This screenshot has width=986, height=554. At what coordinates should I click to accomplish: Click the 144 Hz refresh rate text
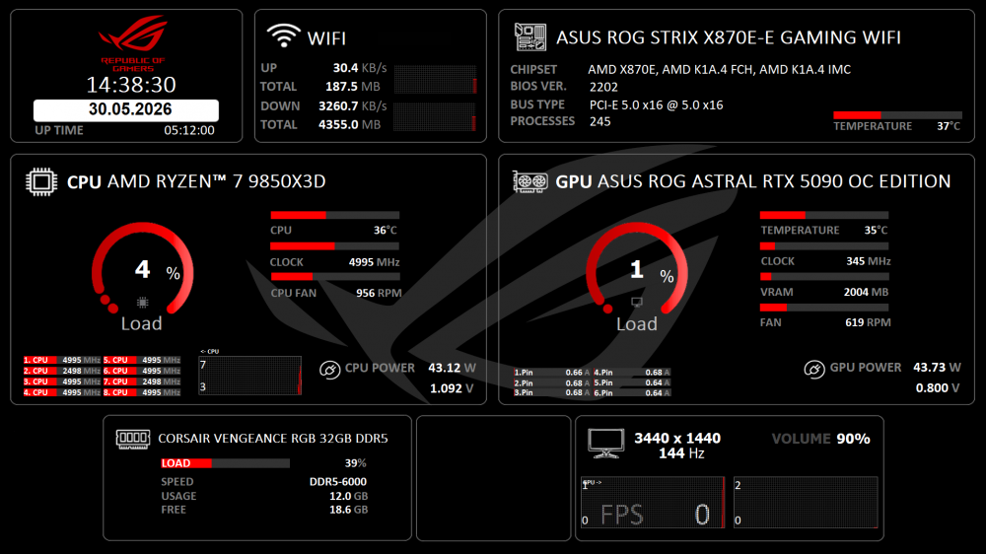(x=681, y=453)
